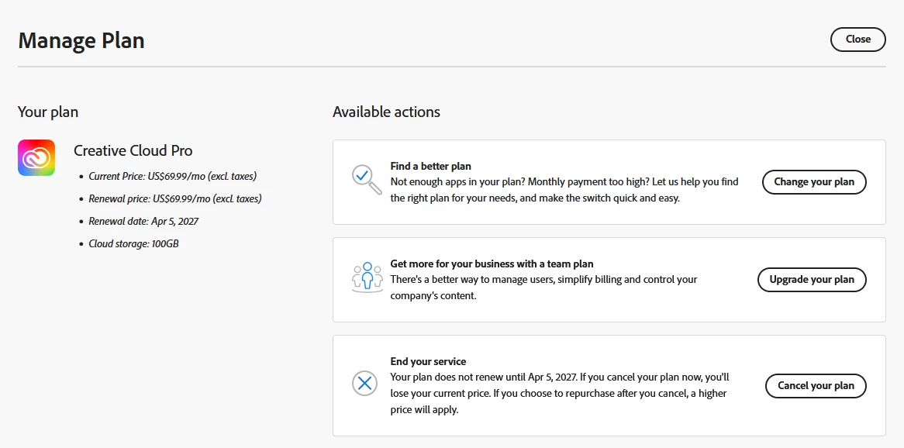
Task: Close the Manage Plan dialog
Action: [857, 40]
